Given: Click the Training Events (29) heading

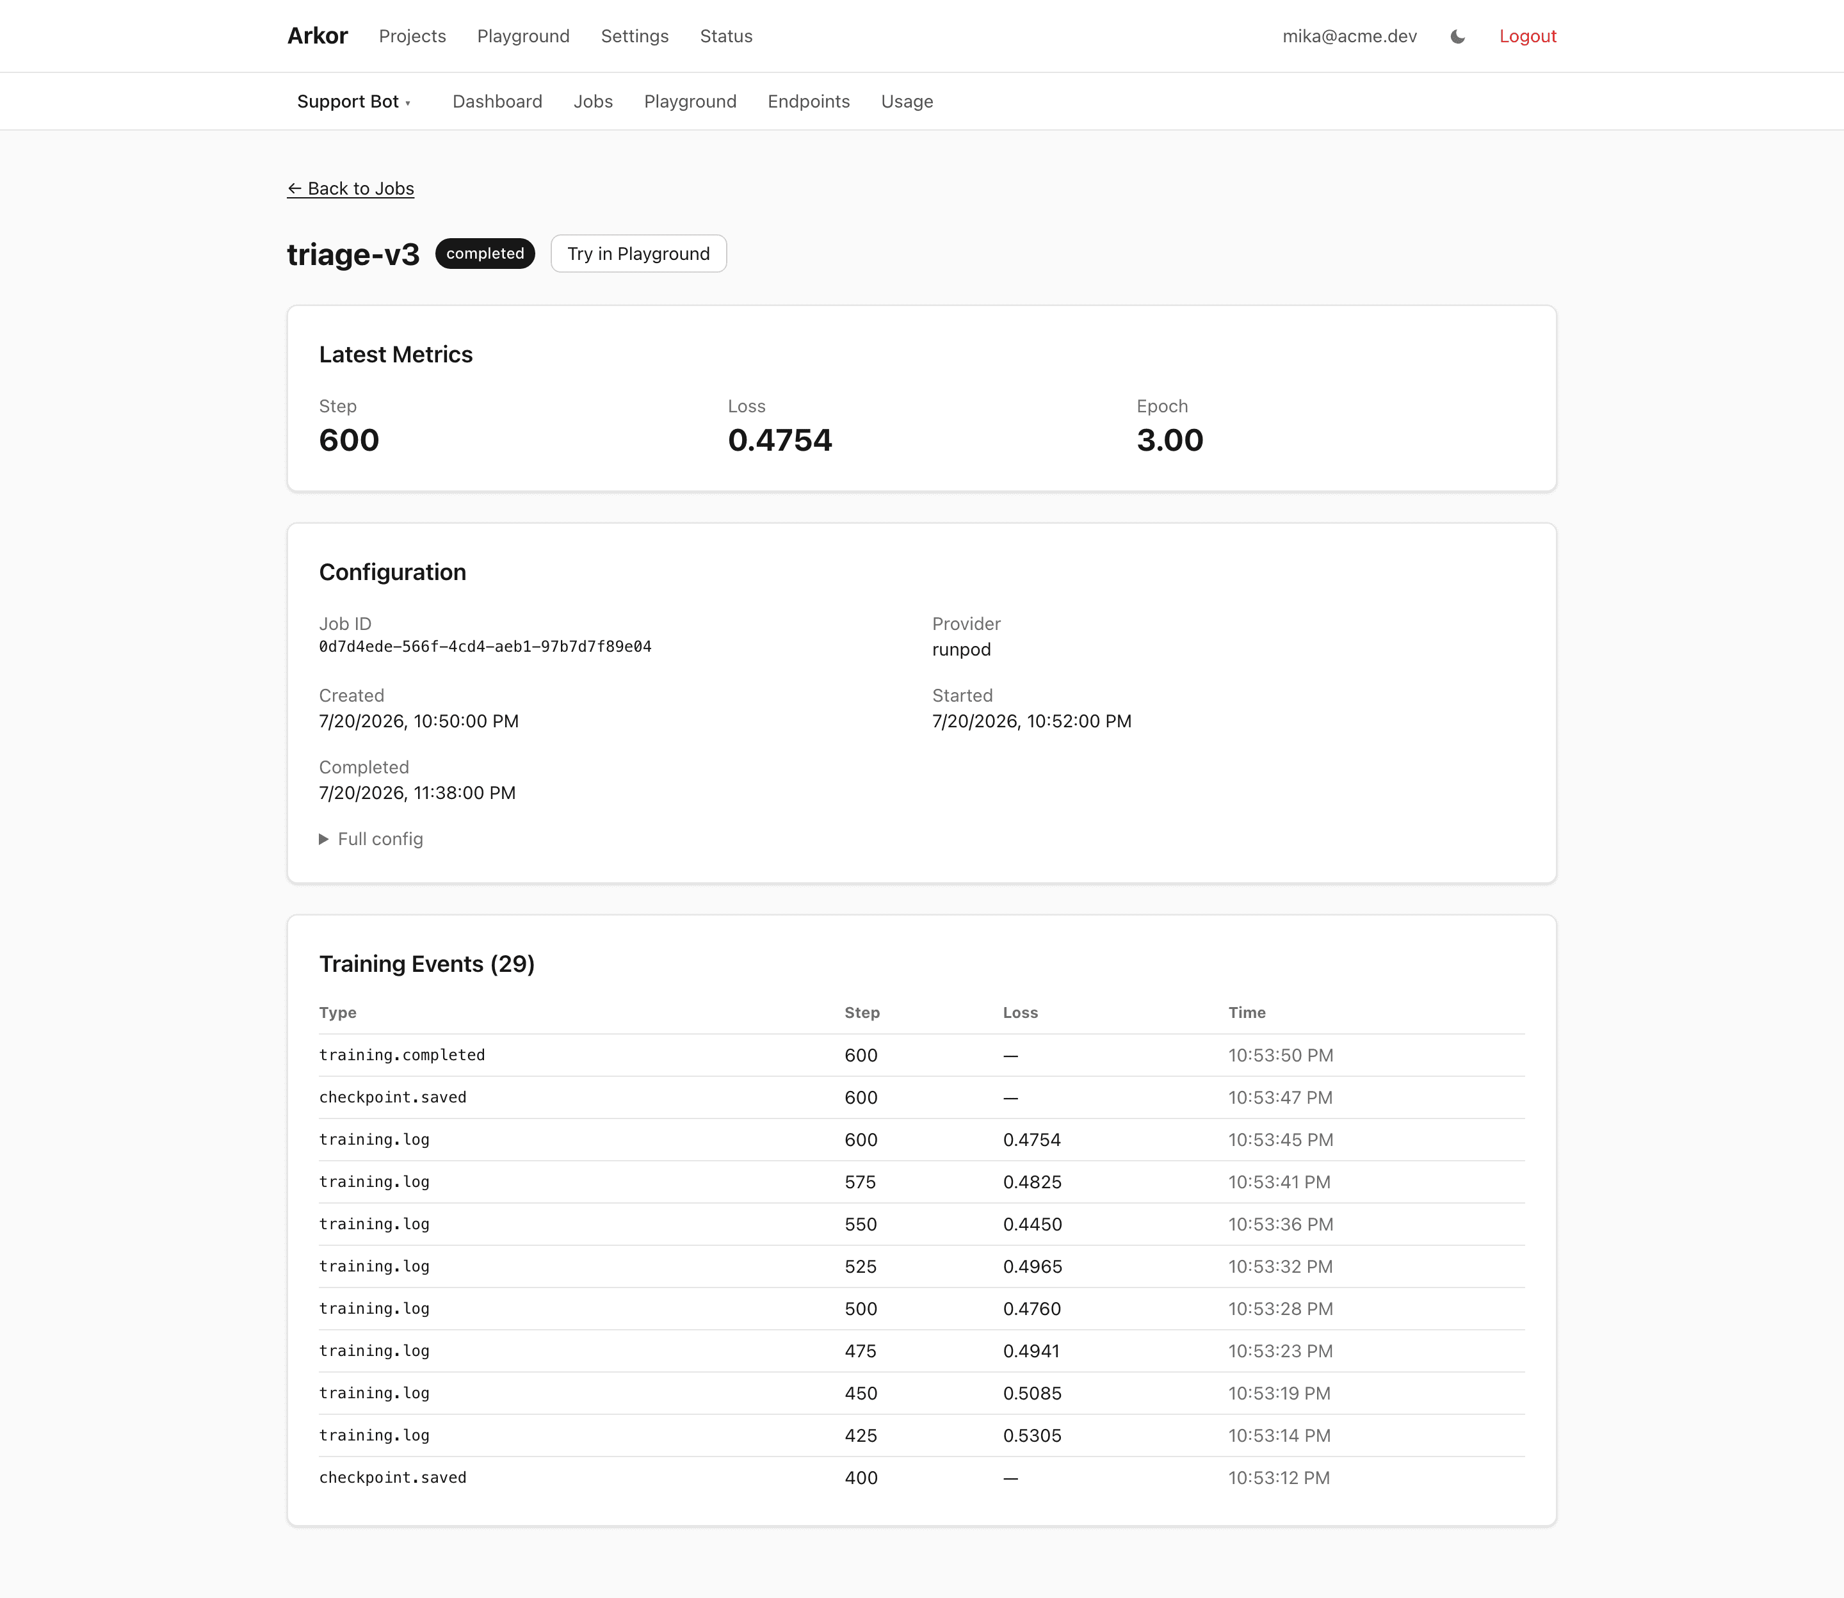Looking at the screenshot, I should [427, 964].
